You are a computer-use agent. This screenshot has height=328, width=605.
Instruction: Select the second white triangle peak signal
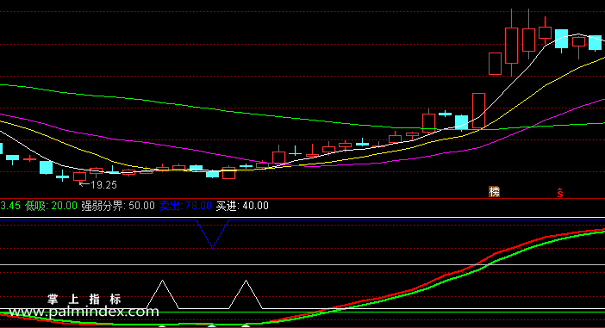point(246,294)
